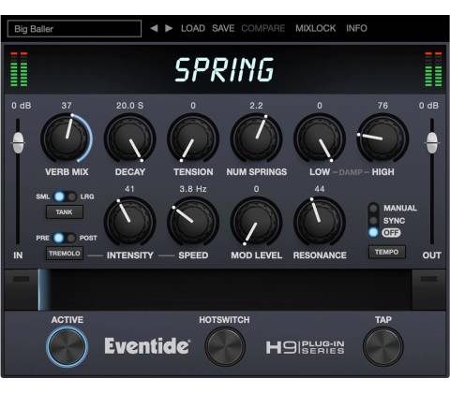Click the TEMPO button
Screen dimensions: 450x393
(387, 252)
